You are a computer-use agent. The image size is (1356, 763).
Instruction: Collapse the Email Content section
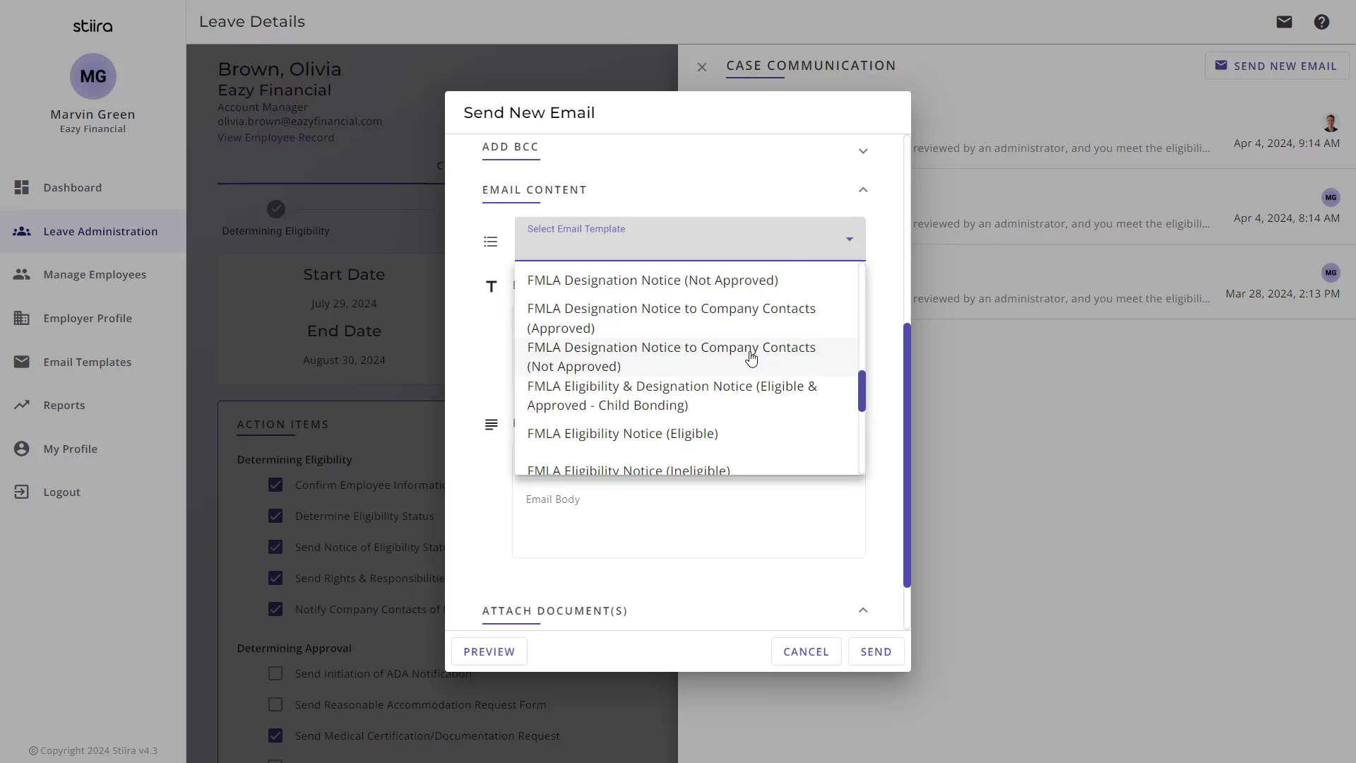pos(862,189)
